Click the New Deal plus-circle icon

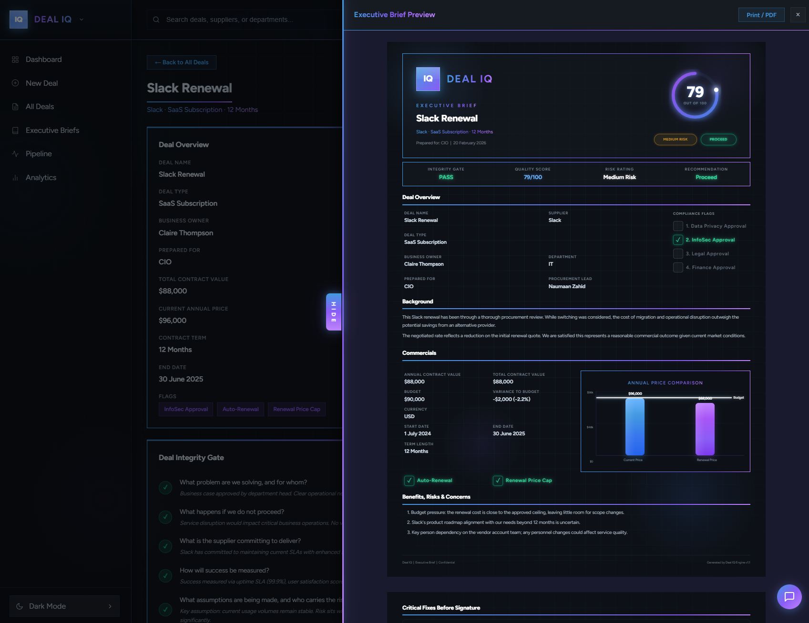point(15,83)
